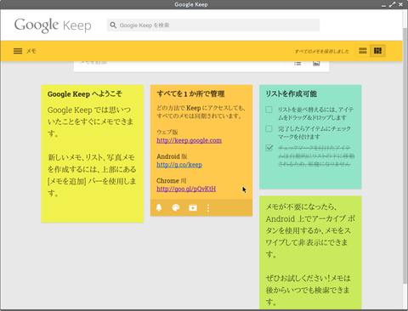Set reminder bell on orange note
This screenshot has width=408, height=311.
tap(159, 208)
